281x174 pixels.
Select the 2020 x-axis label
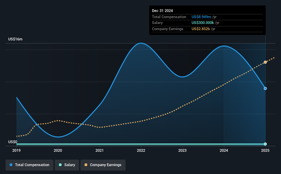click(x=58, y=150)
